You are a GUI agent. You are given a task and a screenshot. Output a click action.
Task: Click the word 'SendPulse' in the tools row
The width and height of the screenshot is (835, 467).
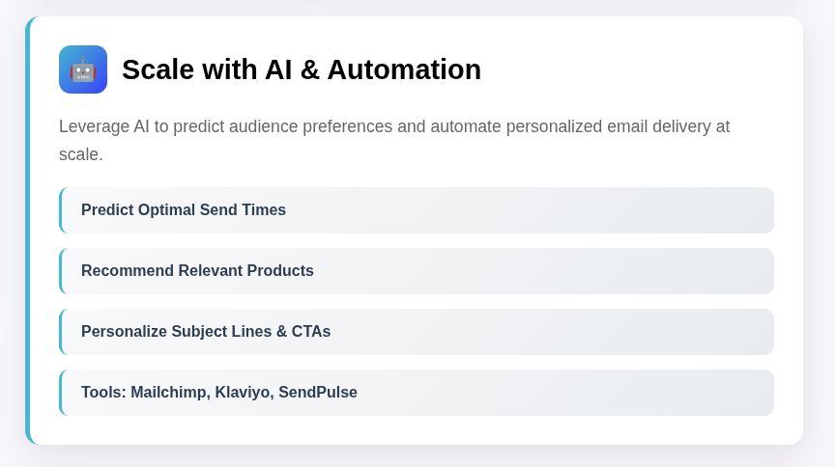click(318, 393)
